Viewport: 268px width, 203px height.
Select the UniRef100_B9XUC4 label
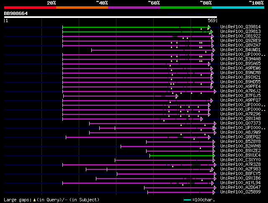coord(240,155)
